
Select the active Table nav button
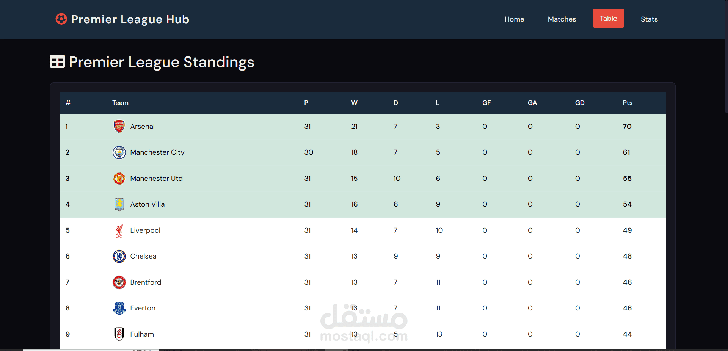[608, 18]
